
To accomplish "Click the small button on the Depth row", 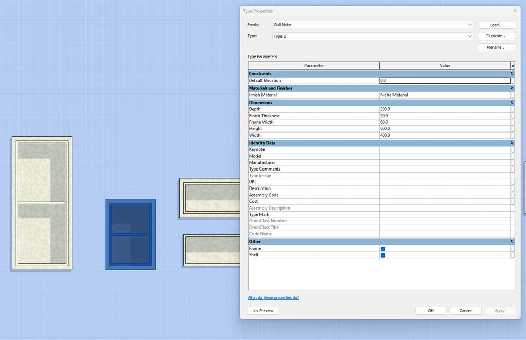I will tap(513, 109).
